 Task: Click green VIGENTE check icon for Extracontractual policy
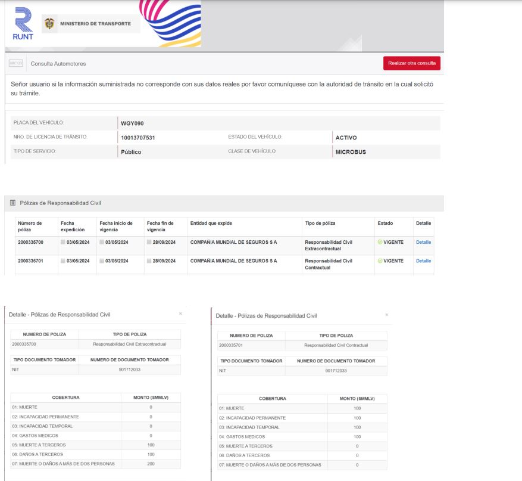point(380,243)
